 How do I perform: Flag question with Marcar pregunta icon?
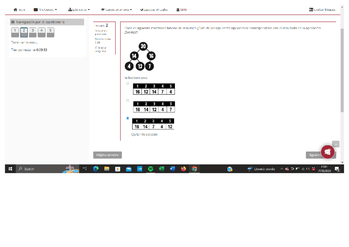click(96, 48)
